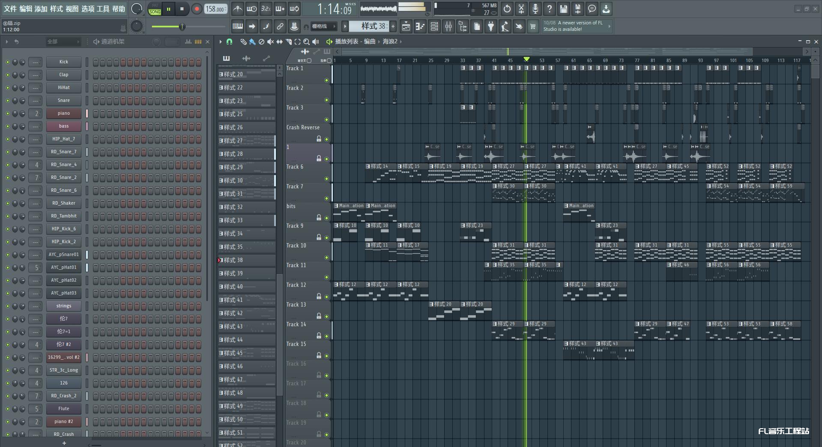Mute the Kick channel green light
The image size is (822, 447).
[x=7, y=62]
